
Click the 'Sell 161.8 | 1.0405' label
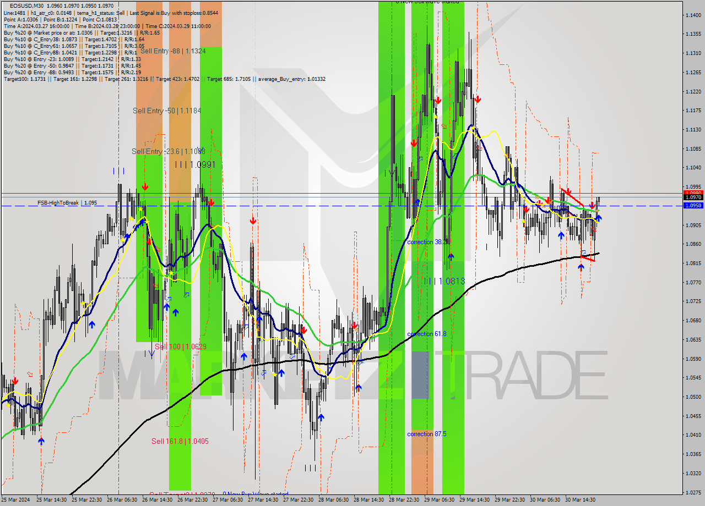point(180,441)
